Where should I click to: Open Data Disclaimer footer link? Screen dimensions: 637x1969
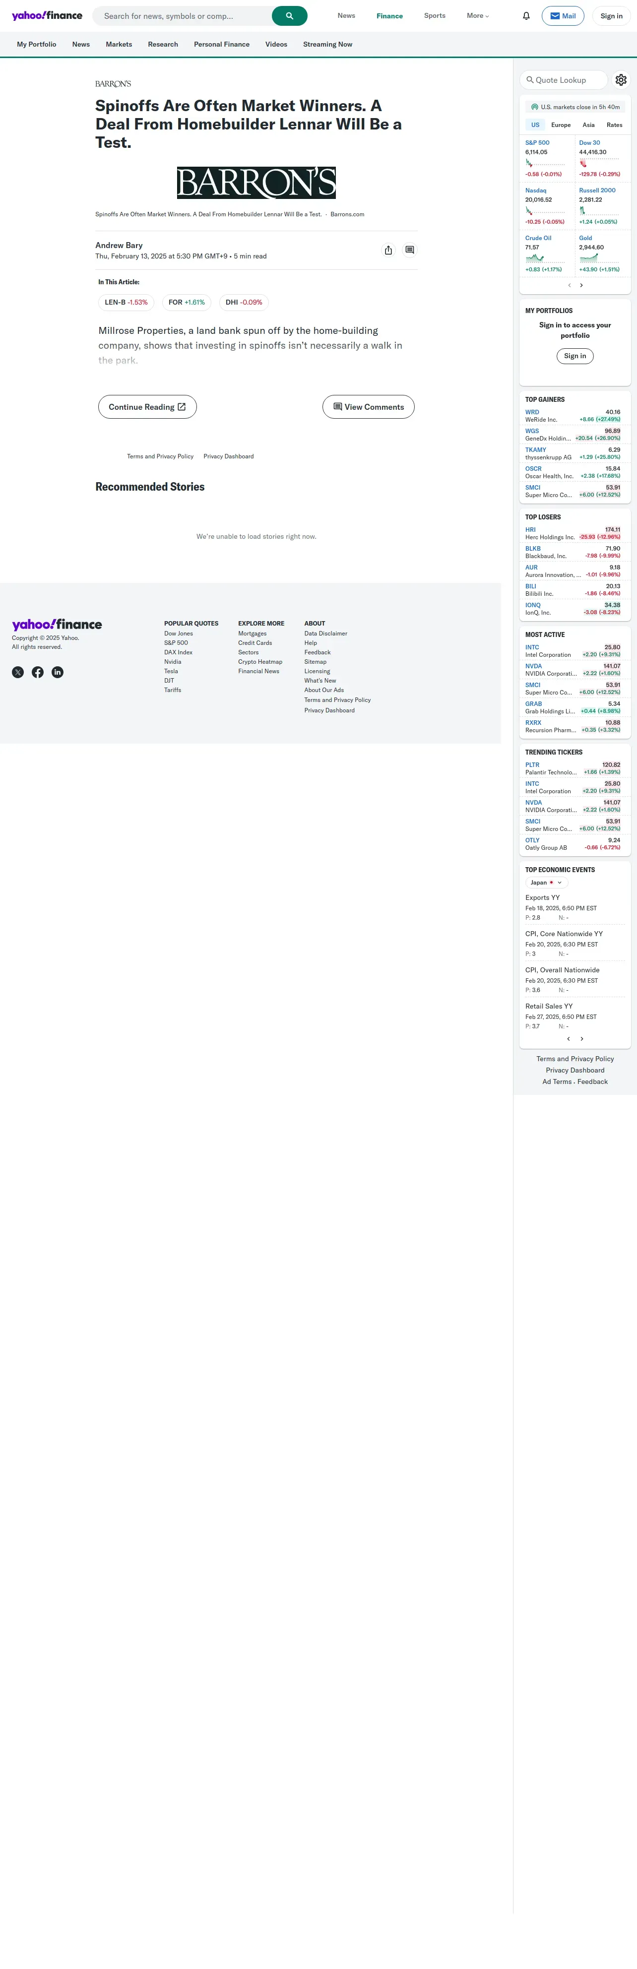point(326,634)
